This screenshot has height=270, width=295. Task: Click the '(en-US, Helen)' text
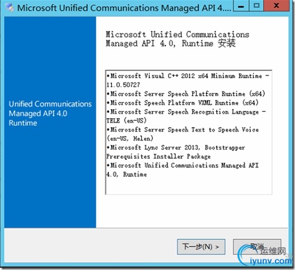click(x=130, y=139)
